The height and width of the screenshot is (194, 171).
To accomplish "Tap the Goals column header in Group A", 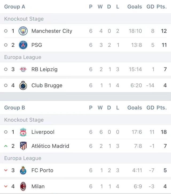I will coord(135,7).
